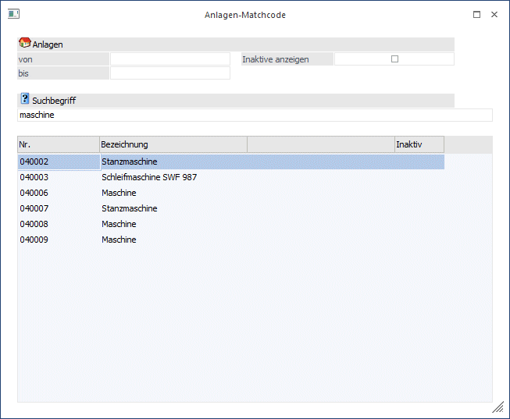
Task: Click the Inaktiv column header
Action: 419,144
